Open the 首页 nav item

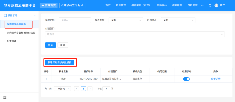coord(108,5)
